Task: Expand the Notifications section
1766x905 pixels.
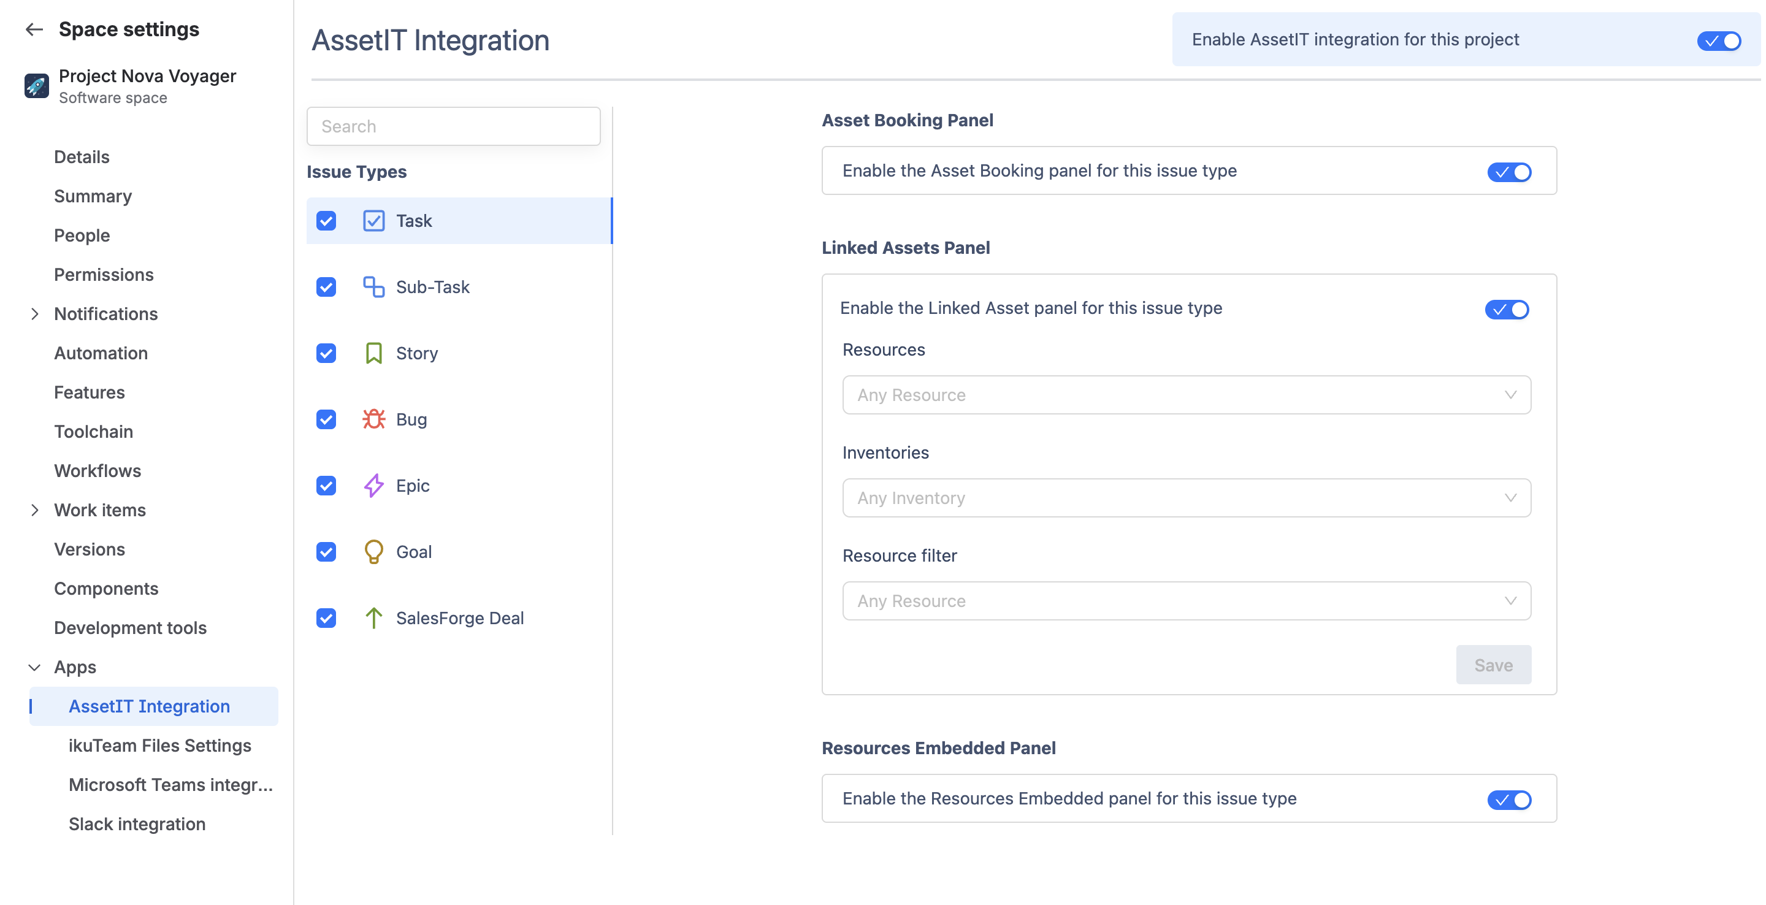Action: pyautogui.click(x=34, y=314)
